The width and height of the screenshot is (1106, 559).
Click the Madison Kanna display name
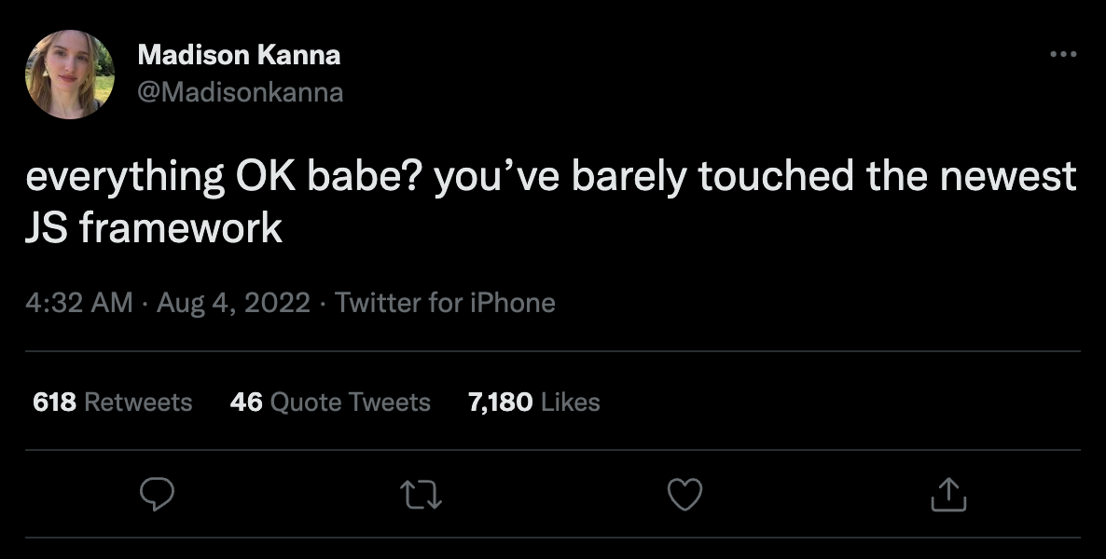239,55
